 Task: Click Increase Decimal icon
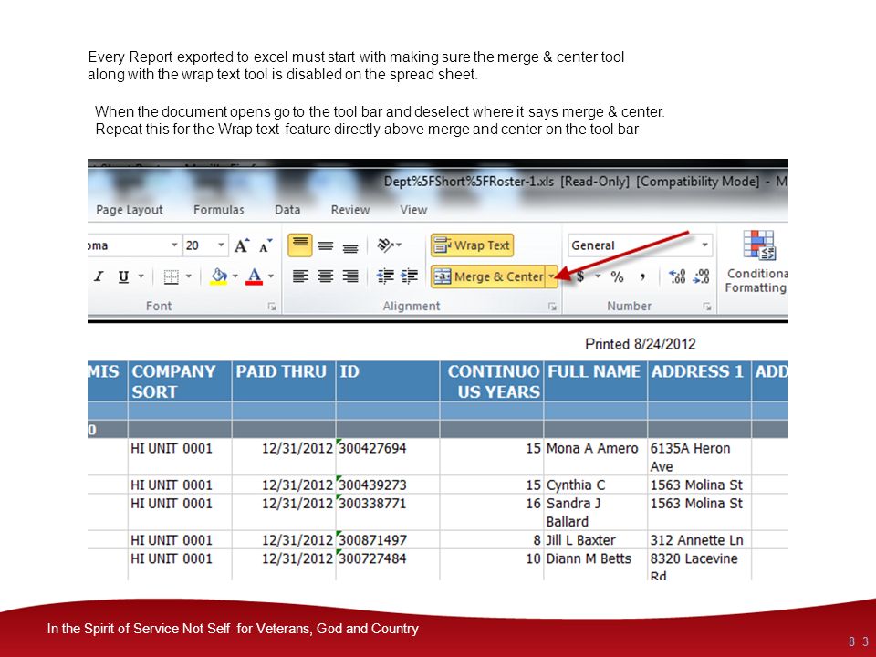(x=677, y=276)
